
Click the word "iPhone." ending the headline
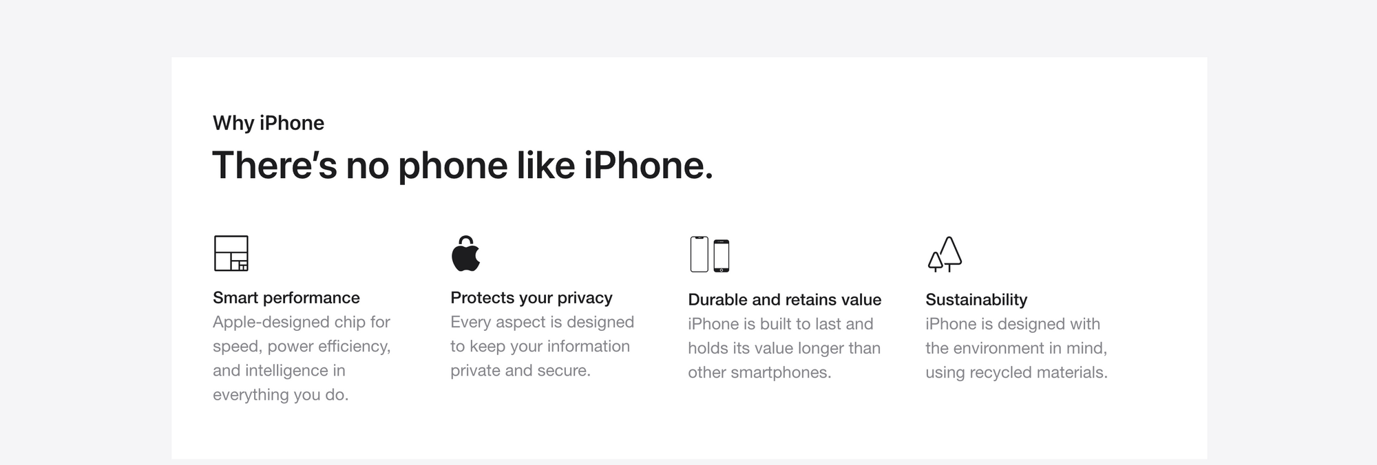pos(648,166)
